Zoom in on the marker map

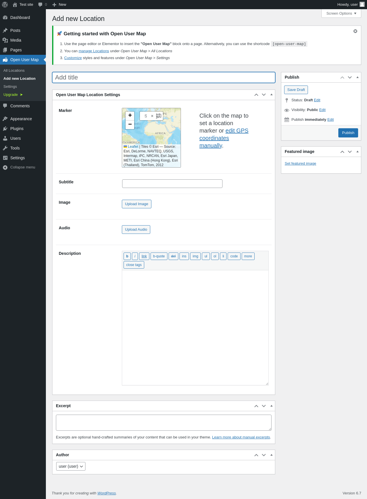pyautogui.click(x=130, y=115)
